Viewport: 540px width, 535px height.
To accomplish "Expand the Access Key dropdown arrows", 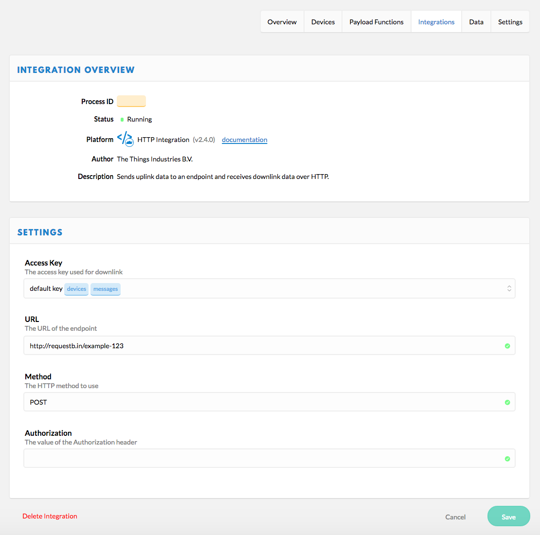I will pyautogui.click(x=509, y=288).
